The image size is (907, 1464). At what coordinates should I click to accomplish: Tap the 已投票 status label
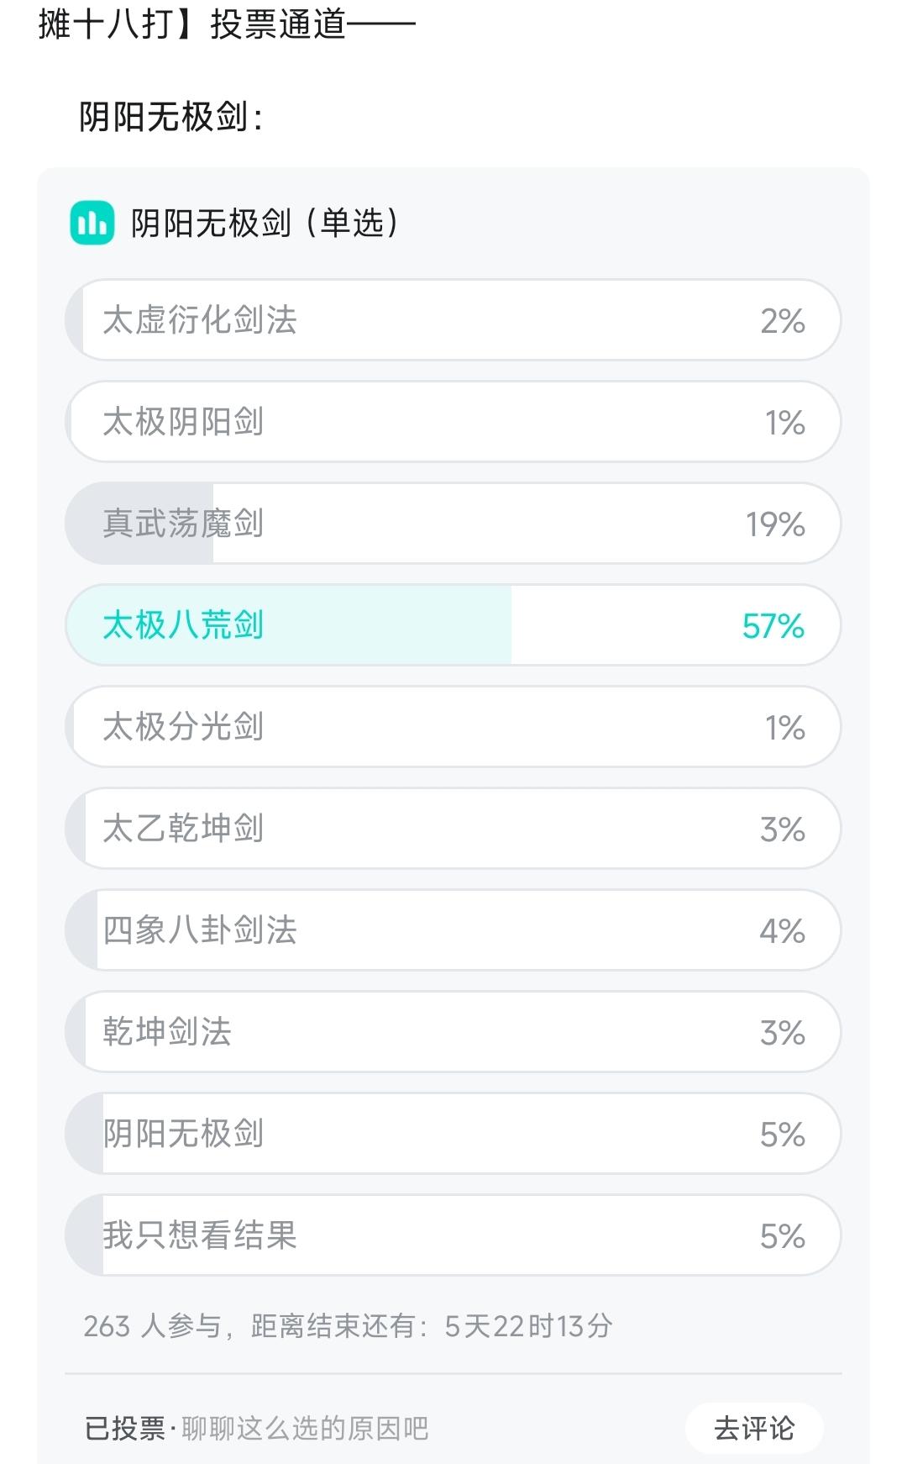(125, 1428)
